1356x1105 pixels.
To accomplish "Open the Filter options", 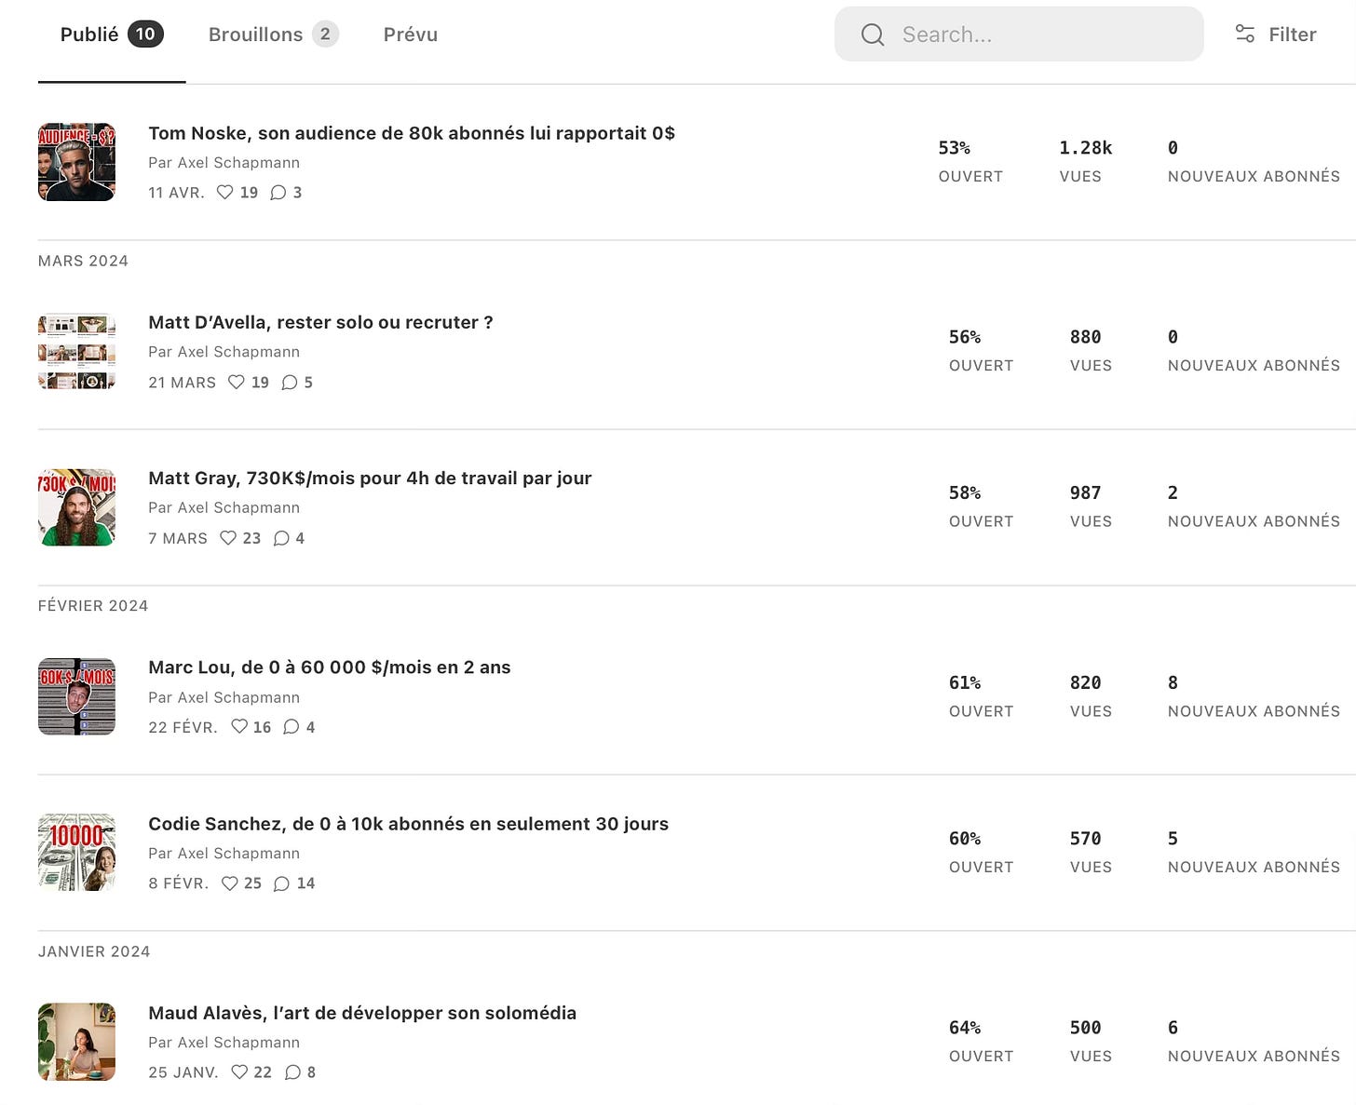I will click(1275, 34).
